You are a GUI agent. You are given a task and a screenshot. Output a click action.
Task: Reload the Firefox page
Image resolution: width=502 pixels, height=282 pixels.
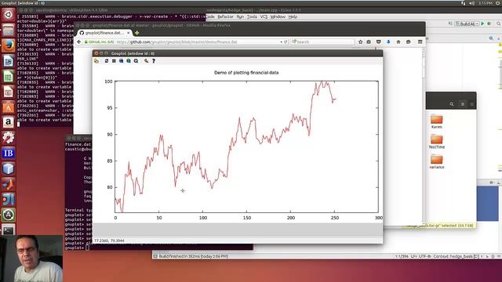(x=286, y=42)
